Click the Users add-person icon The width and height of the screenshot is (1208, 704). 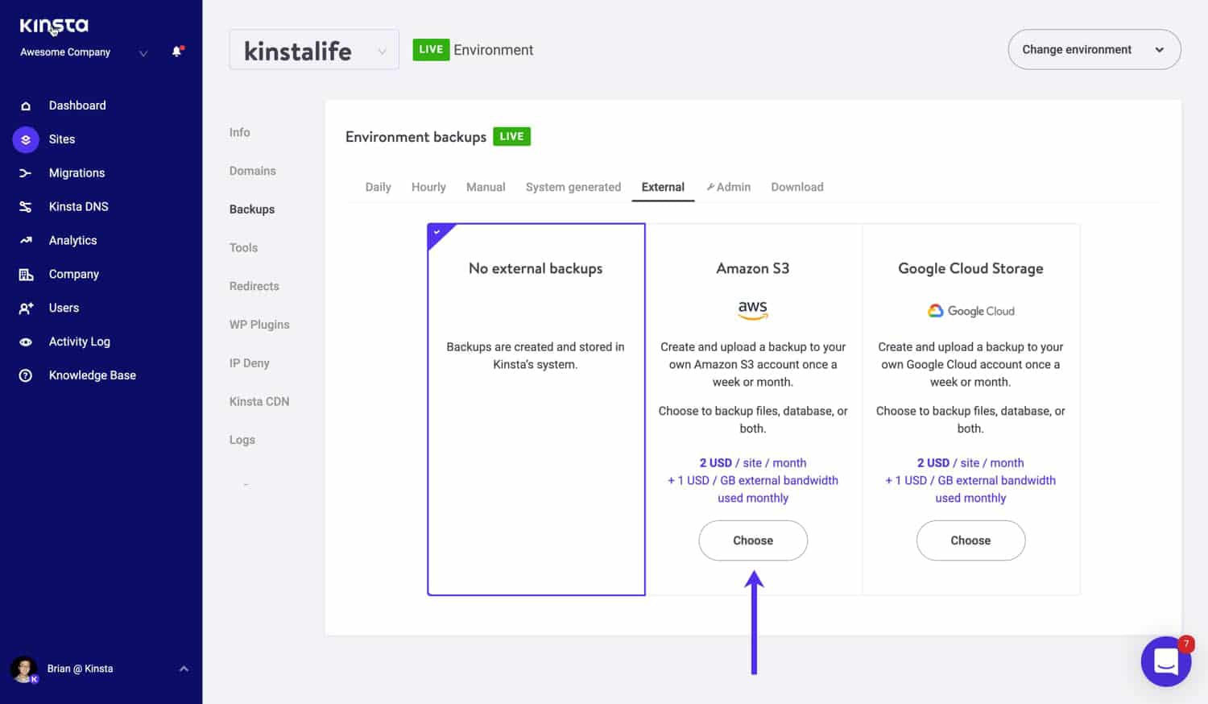tap(26, 309)
